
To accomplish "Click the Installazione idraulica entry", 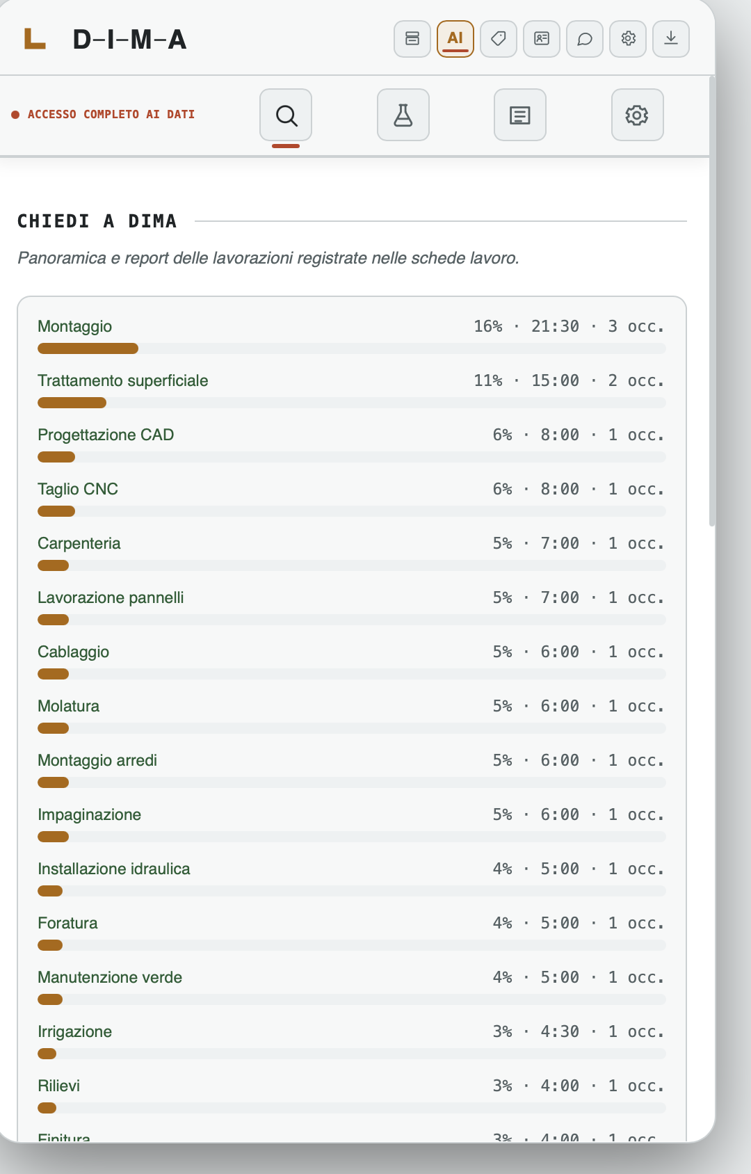I will pyautogui.click(x=351, y=878).
